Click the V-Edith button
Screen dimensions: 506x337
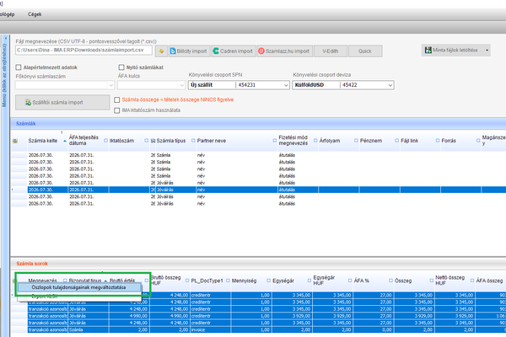click(331, 51)
